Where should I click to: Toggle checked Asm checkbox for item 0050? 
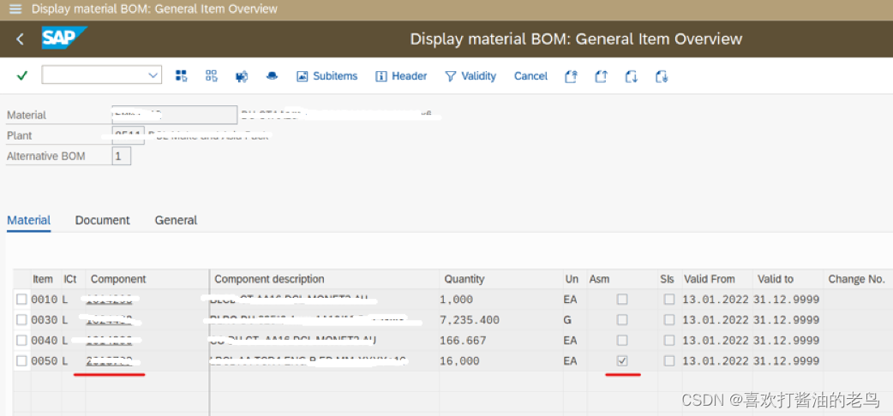622,361
